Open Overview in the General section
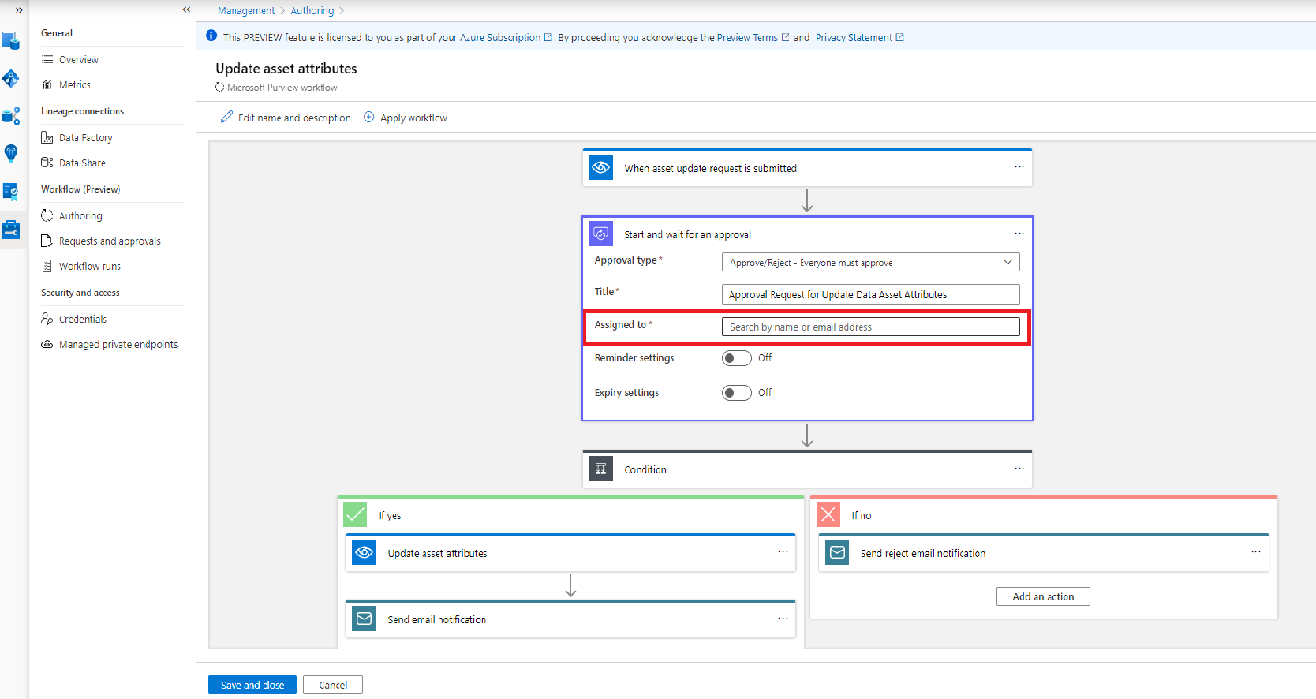This screenshot has height=699, width=1316. (79, 59)
